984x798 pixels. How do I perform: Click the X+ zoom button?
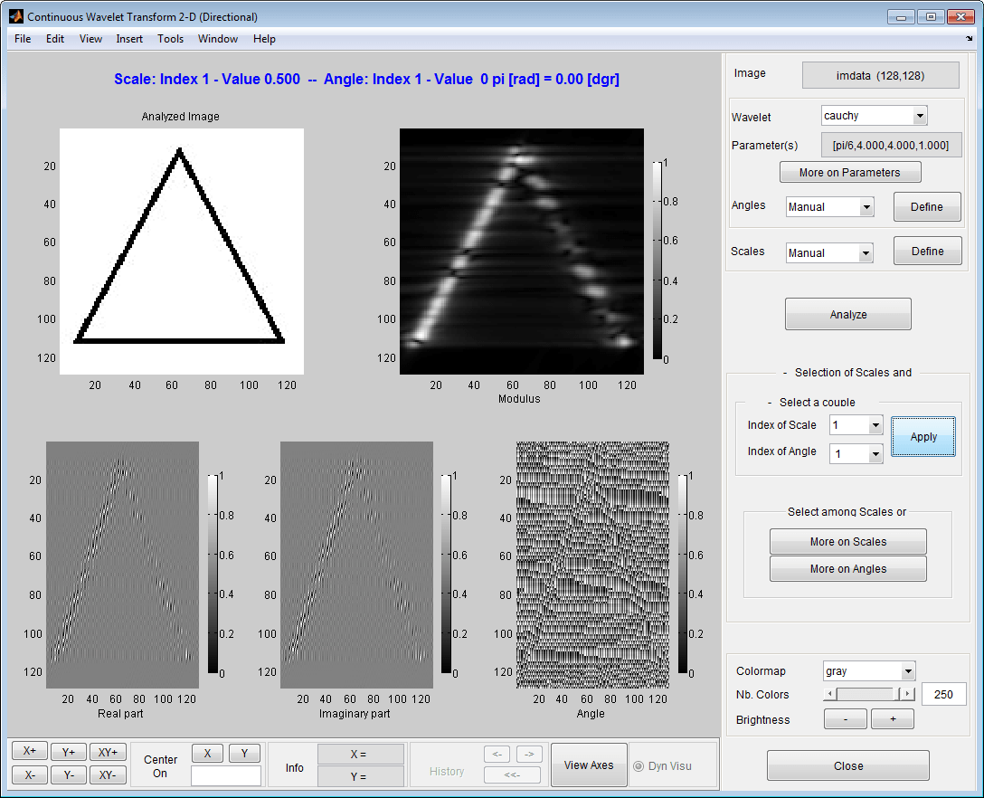tap(30, 751)
